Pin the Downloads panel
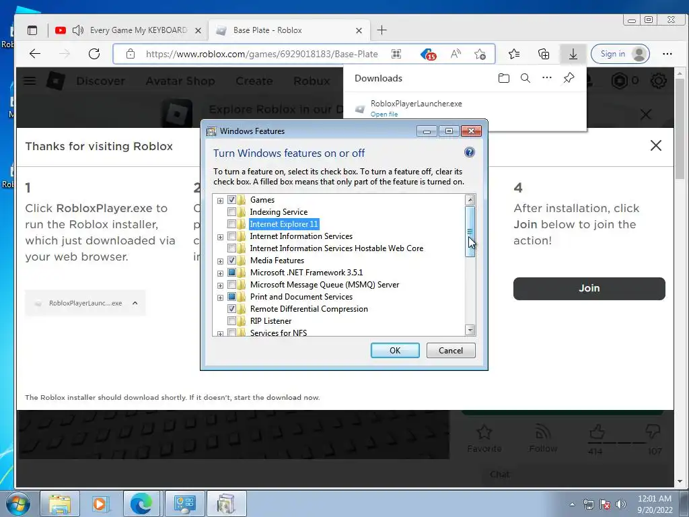The image size is (689, 517). [569, 78]
